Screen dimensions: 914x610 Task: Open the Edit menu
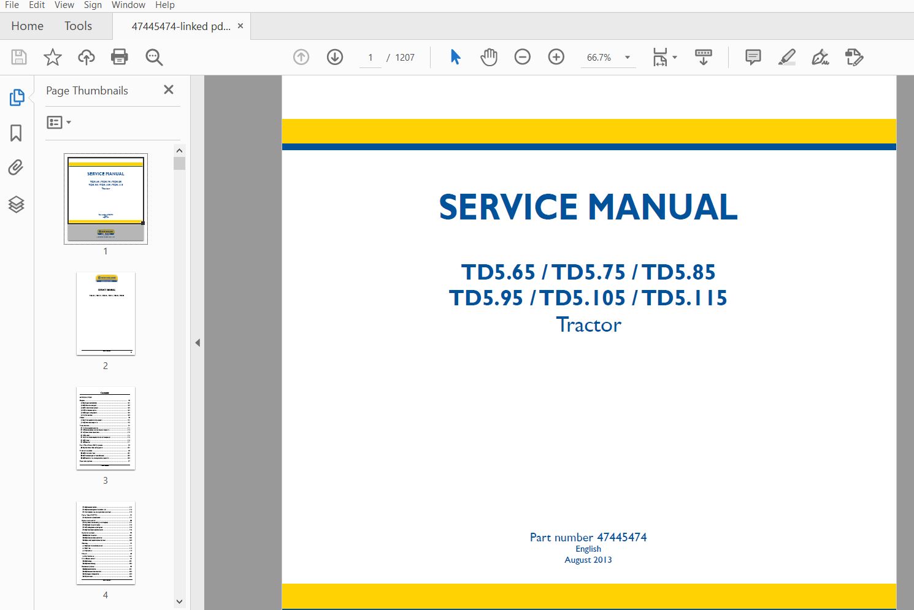coord(37,5)
